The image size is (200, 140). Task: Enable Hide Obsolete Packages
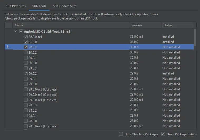(121, 134)
